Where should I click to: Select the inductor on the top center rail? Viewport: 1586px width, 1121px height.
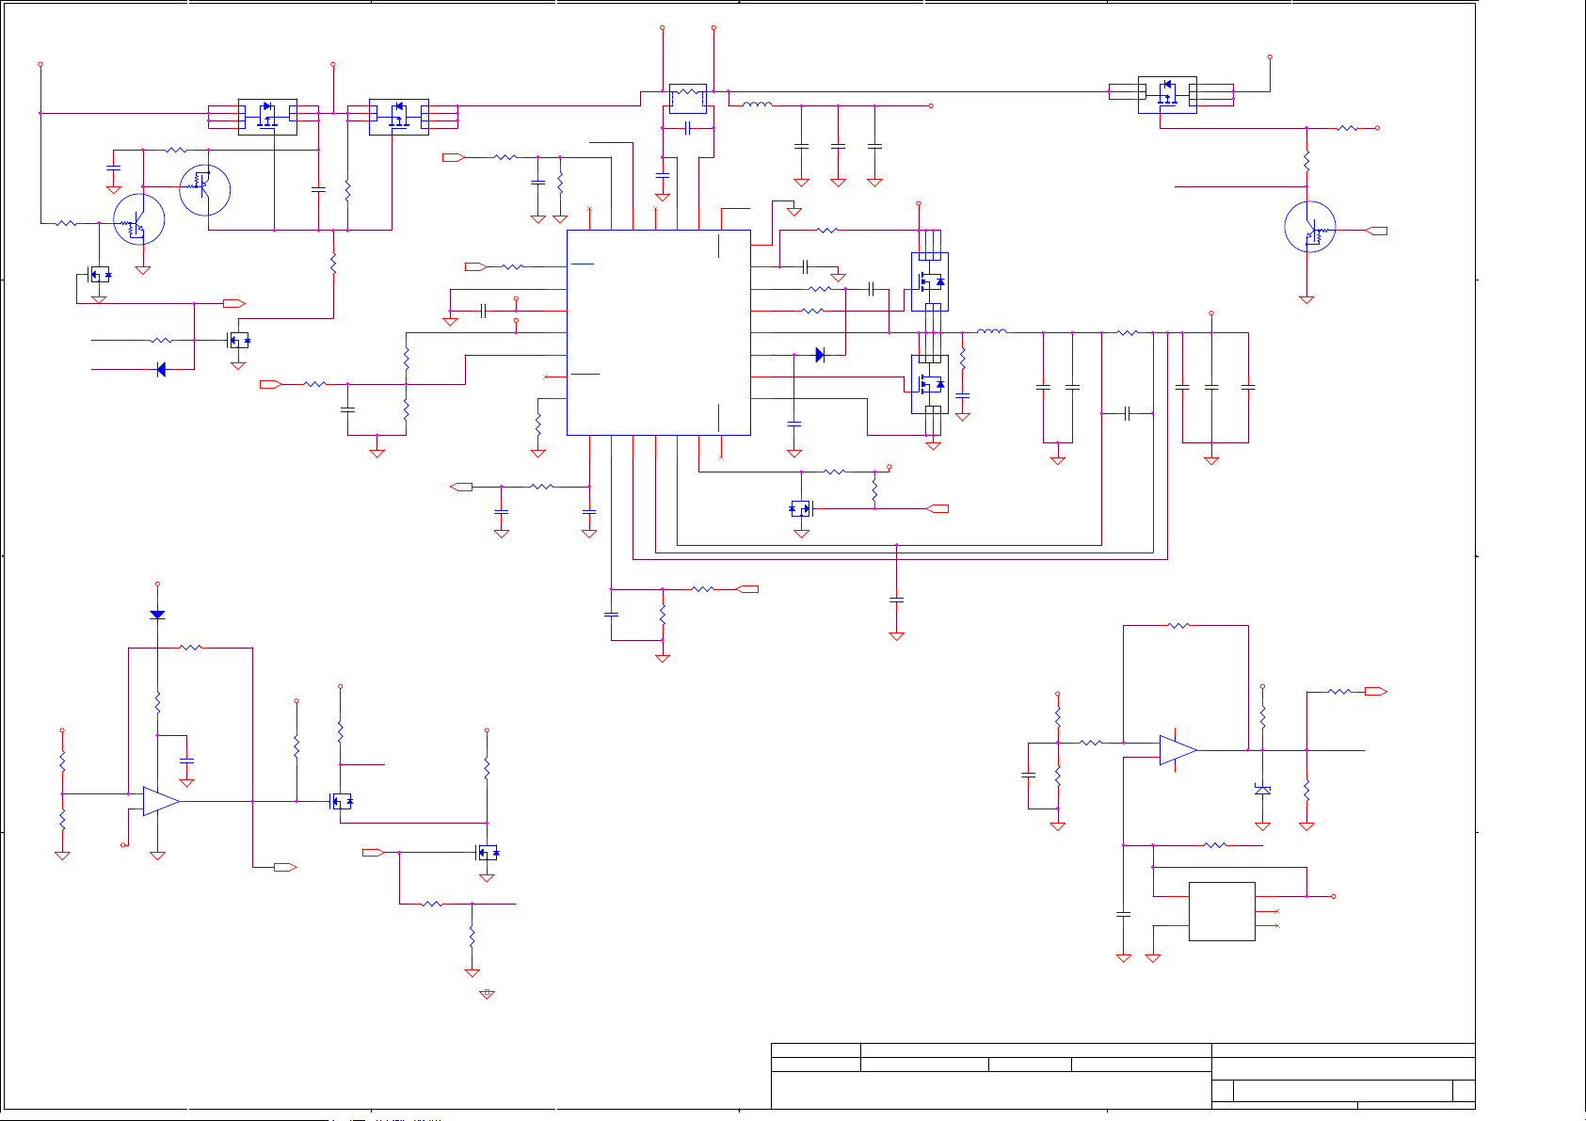click(x=758, y=104)
